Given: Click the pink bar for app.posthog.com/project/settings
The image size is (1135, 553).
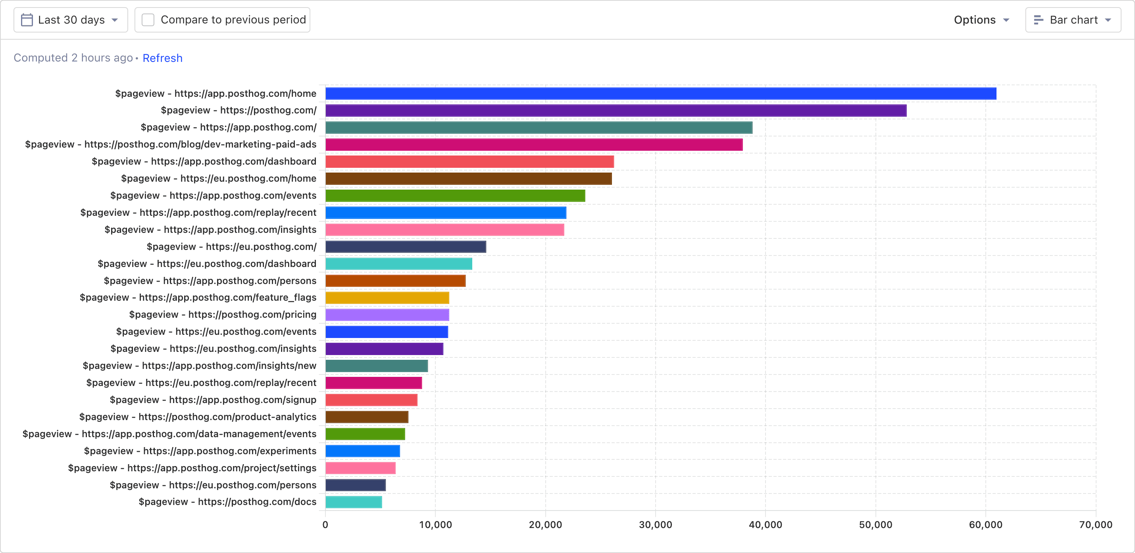Looking at the screenshot, I should 360,468.
